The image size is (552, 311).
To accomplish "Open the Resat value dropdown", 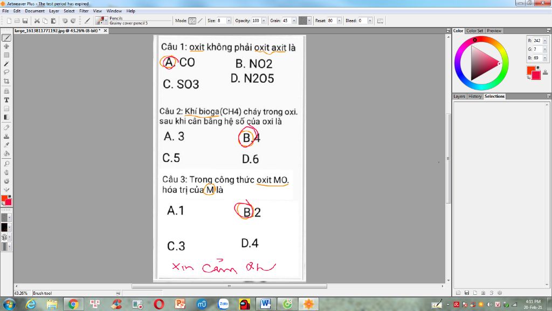I will tap(340, 21).
